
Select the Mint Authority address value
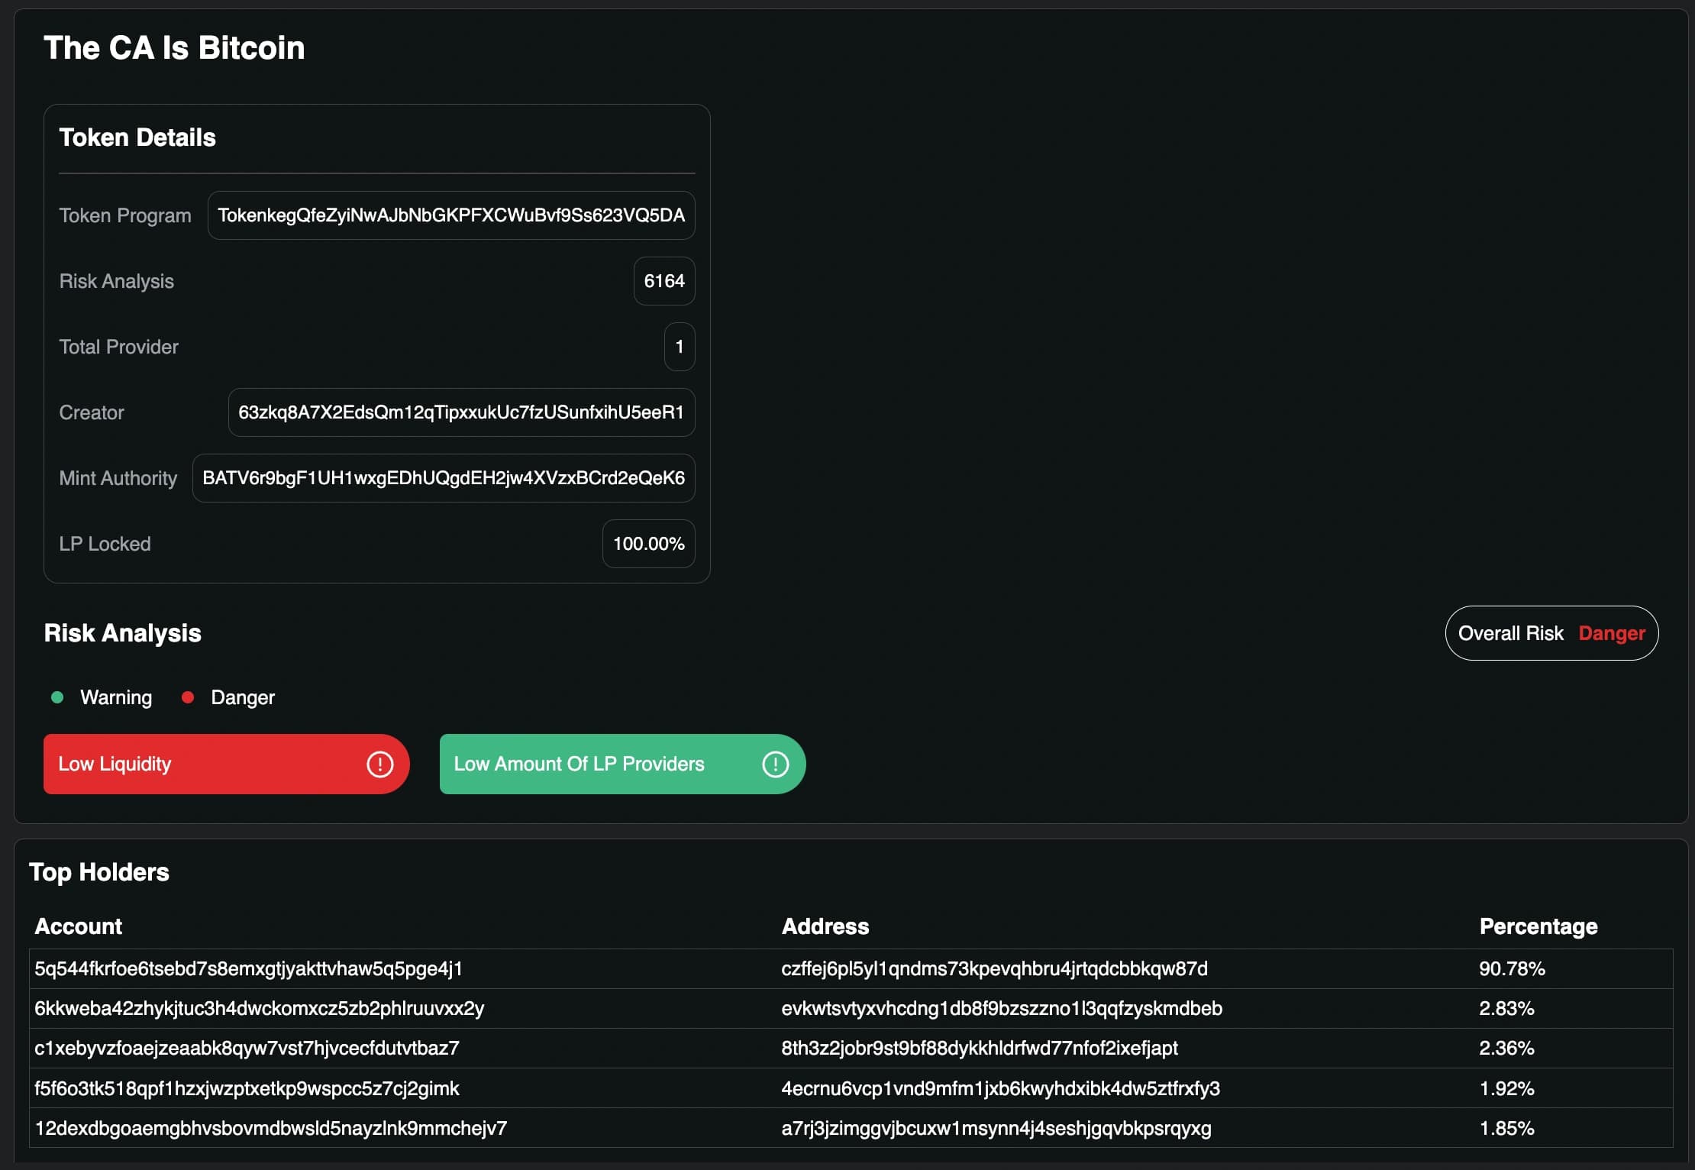[444, 478]
